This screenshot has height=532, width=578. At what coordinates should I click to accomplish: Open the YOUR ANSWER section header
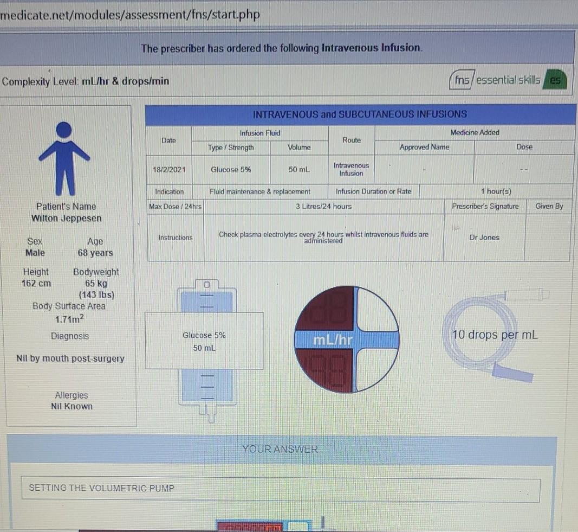click(280, 448)
